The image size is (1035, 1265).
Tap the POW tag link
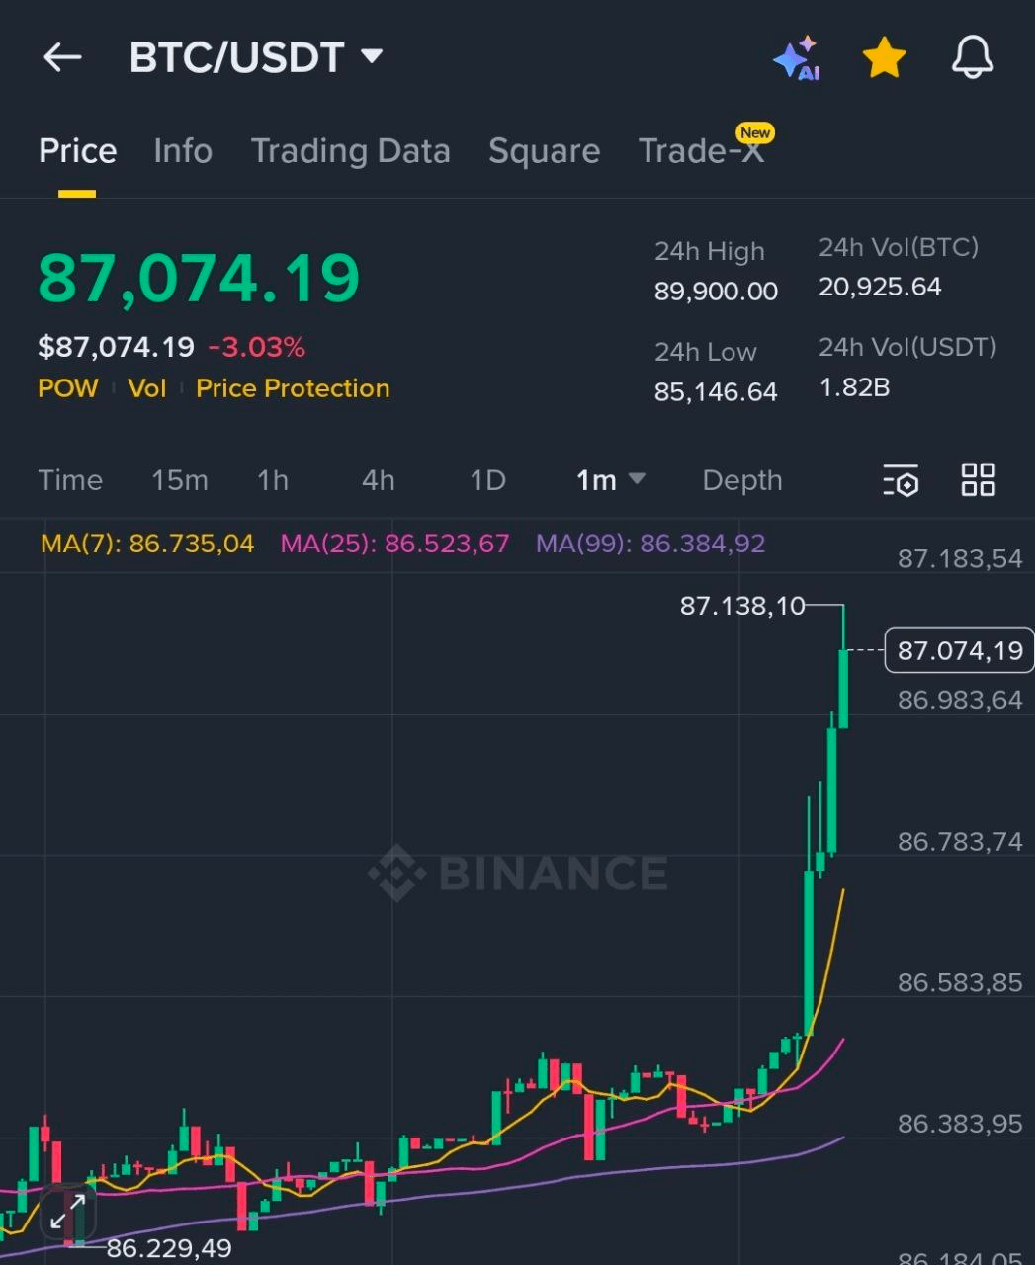coord(68,388)
